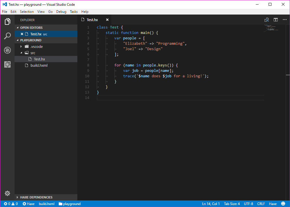Image resolution: width=290 pixels, height=207 pixels.
Task: Send feedback with the smiley icon
Action: [x=283, y=204]
